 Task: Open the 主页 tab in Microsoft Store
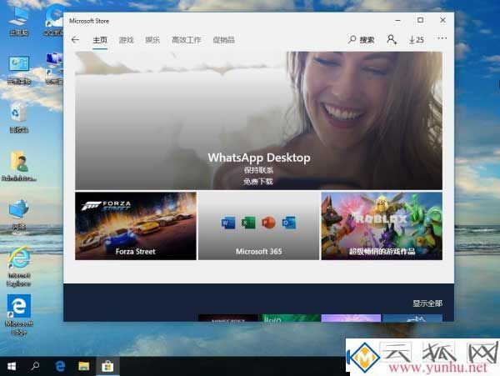coord(100,40)
